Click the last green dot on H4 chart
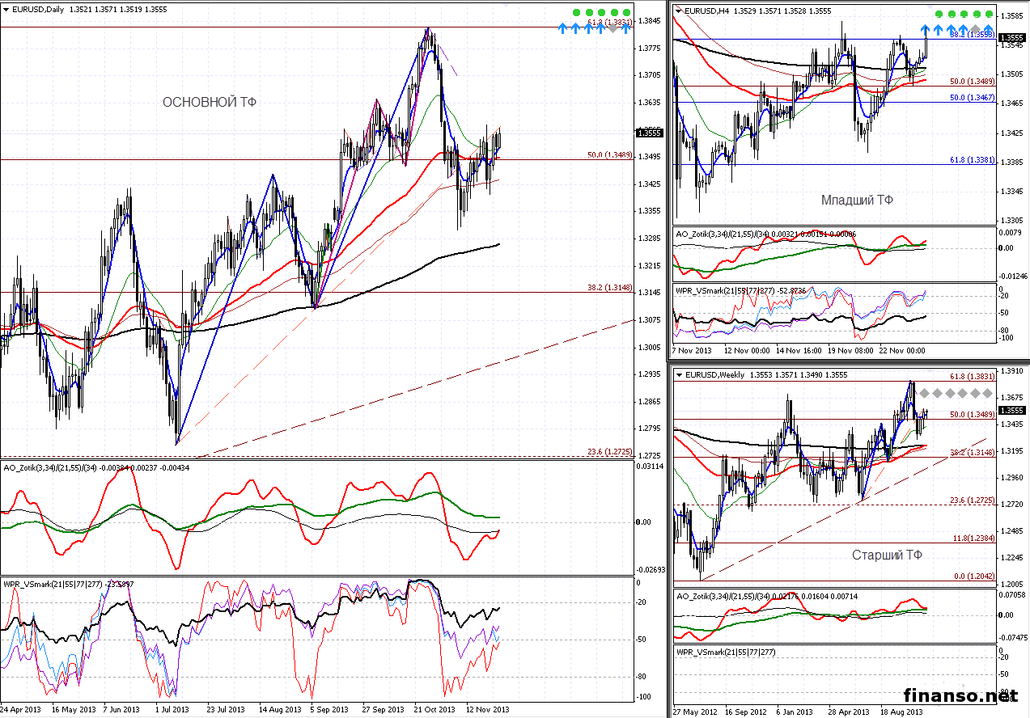 (x=989, y=14)
